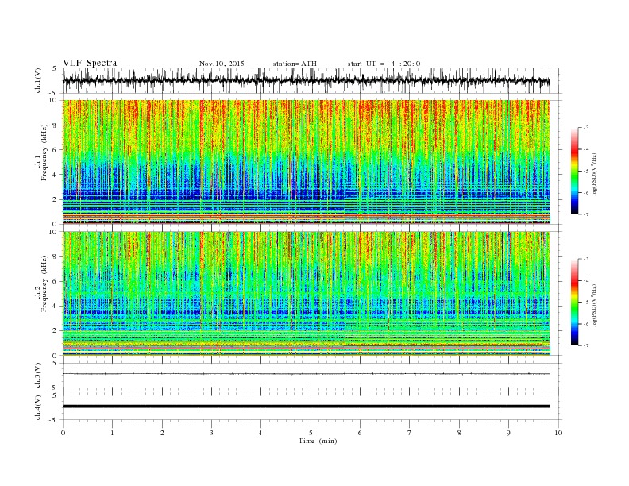The width and height of the screenshot is (629, 486).
Task: Click the "ch.1(V)" waveform axis label
Action: pos(38,80)
